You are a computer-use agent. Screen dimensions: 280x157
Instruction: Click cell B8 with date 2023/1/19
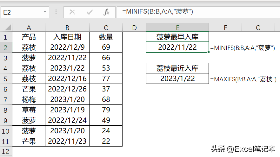pyautogui.click(x=67, y=110)
